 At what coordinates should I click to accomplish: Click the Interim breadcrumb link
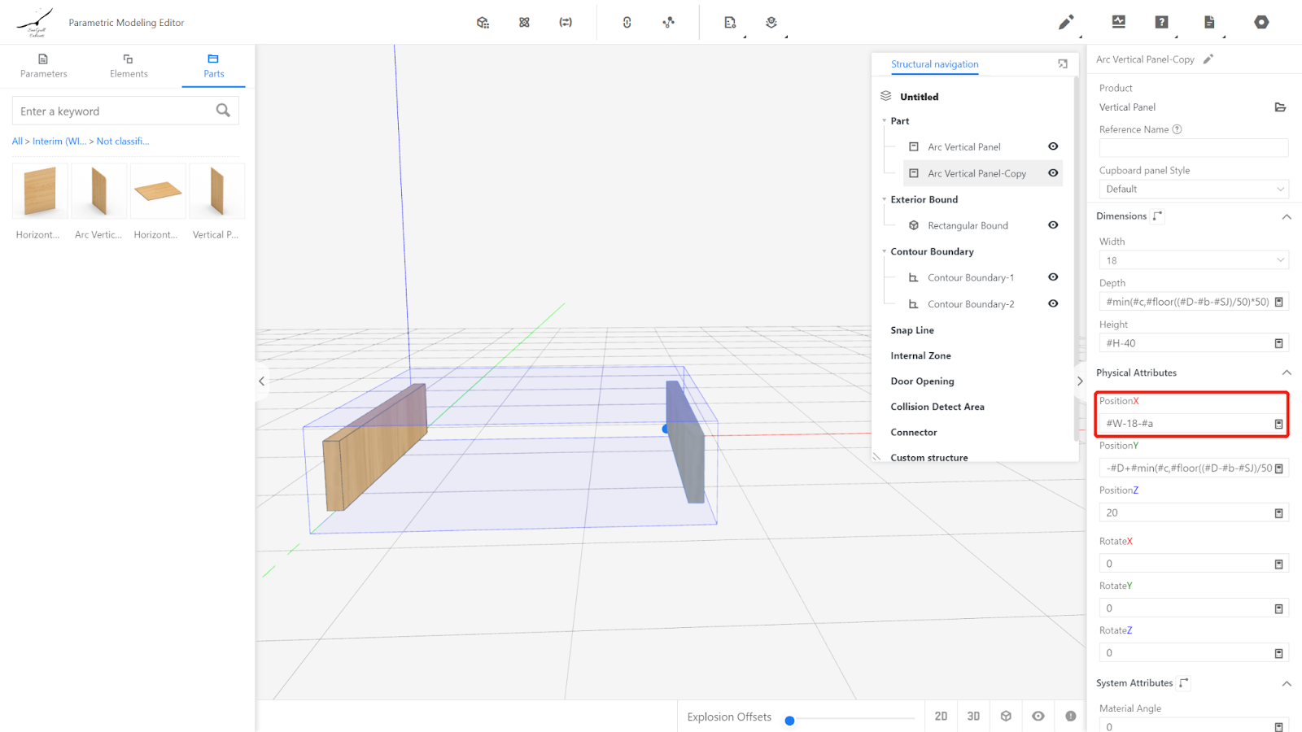[59, 142]
